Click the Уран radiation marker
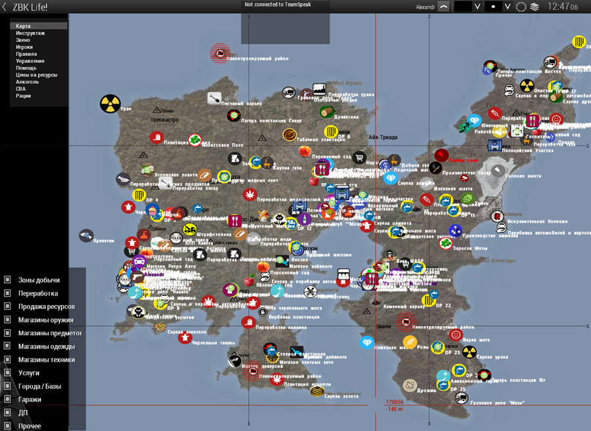 point(110,104)
